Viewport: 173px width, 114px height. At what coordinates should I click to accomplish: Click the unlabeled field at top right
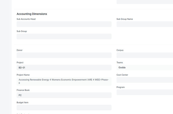[x=145, y=2]
